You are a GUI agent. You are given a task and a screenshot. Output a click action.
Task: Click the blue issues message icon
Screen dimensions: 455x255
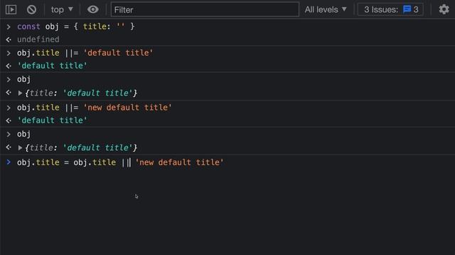(x=407, y=9)
